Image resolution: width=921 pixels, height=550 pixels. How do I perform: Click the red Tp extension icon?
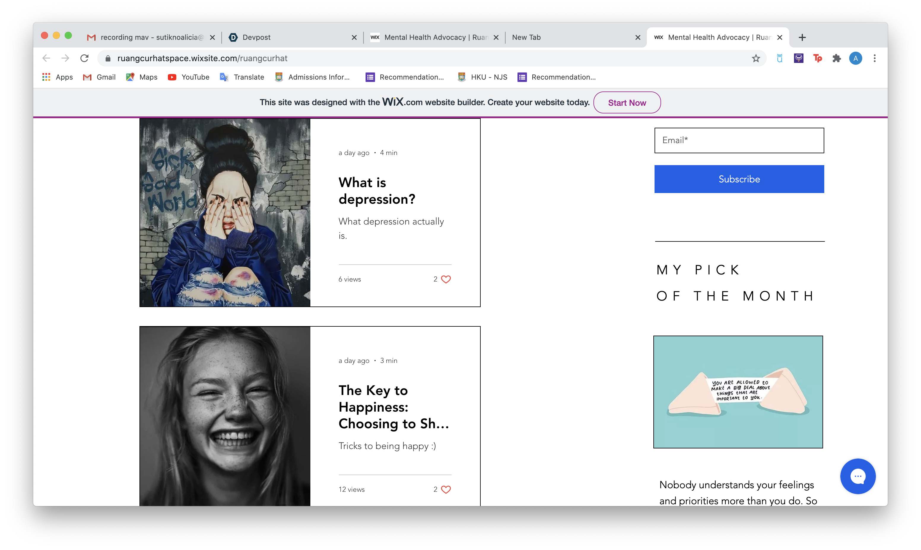coord(817,58)
